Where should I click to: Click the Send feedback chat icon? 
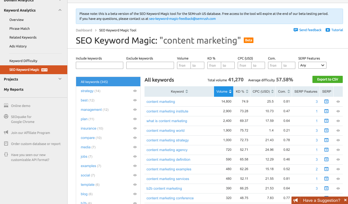click(x=296, y=30)
